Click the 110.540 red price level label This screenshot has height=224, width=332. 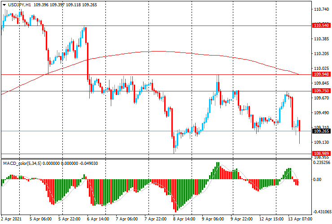[321, 26]
